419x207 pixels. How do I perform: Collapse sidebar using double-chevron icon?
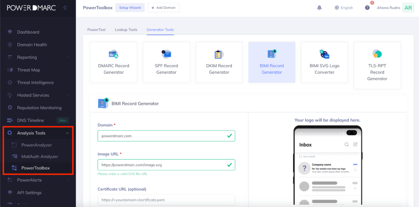(x=66, y=8)
